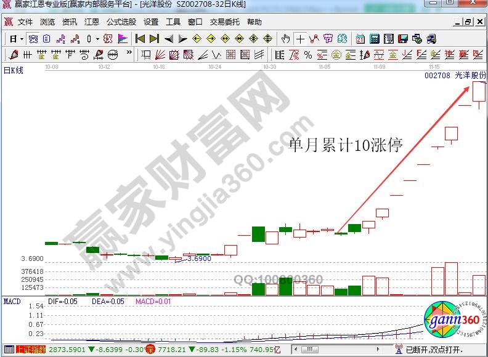
Task: Select the pink flag icon in toolbar
Action: (122, 38)
